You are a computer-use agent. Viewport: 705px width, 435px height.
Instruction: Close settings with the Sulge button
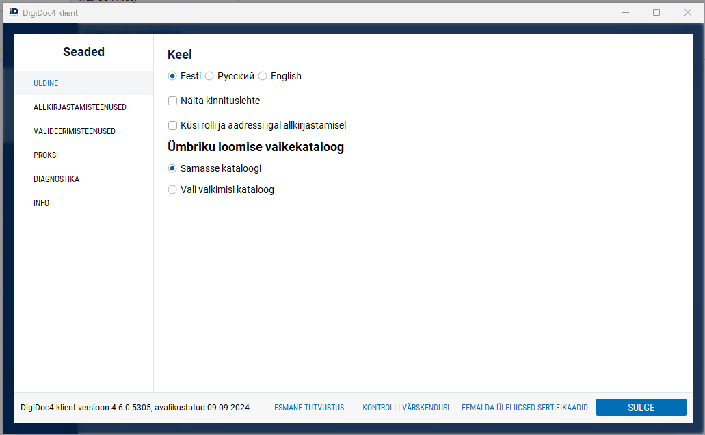[x=641, y=408]
